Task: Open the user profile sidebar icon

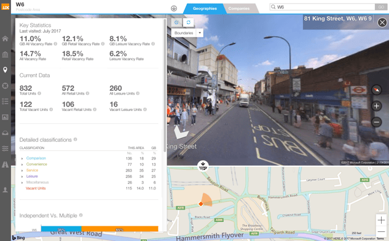Action: coord(5,189)
